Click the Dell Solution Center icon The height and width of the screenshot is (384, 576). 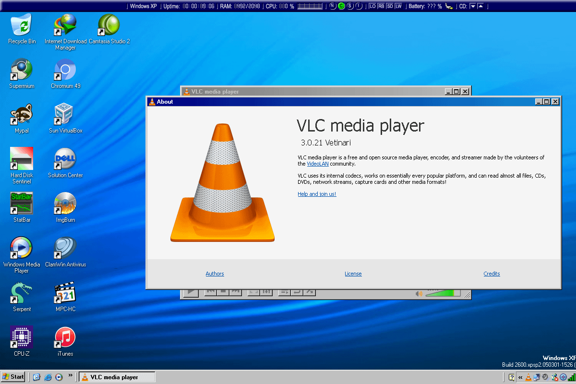(x=65, y=163)
